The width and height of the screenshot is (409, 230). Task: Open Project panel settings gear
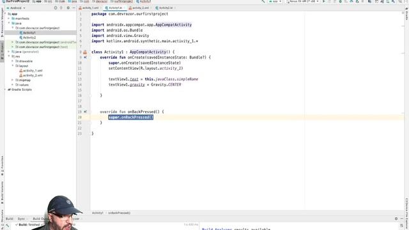68,8
